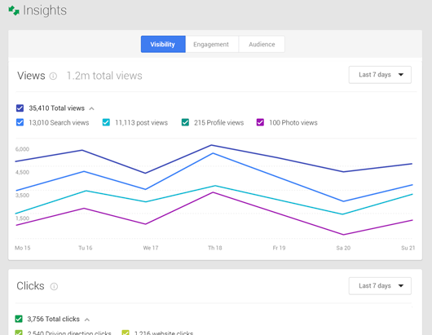Screen dimensions: 432x335
Task: Collapse the Total views breakdown chevron
Action: pos(92,108)
